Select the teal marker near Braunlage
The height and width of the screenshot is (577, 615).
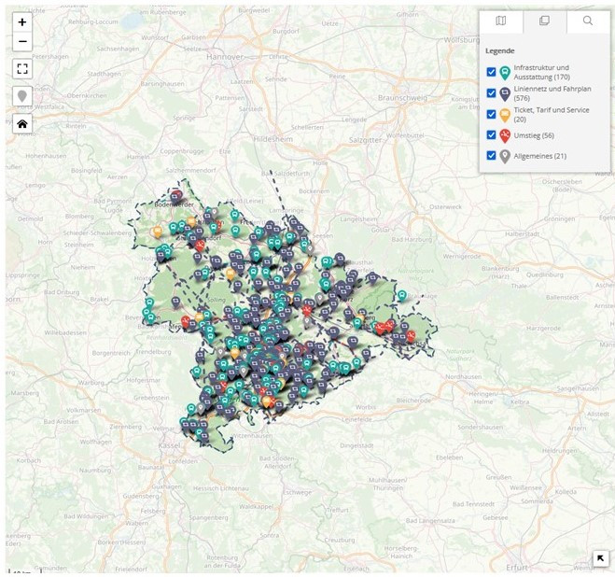(x=402, y=296)
